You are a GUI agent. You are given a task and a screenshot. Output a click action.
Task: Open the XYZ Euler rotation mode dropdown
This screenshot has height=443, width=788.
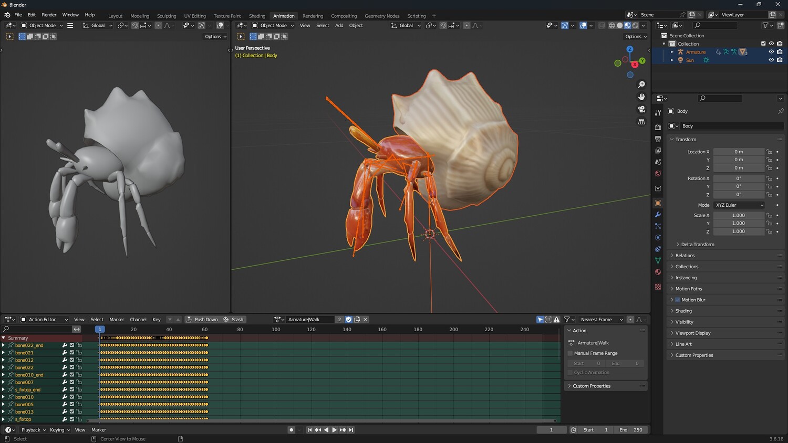pyautogui.click(x=739, y=205)
